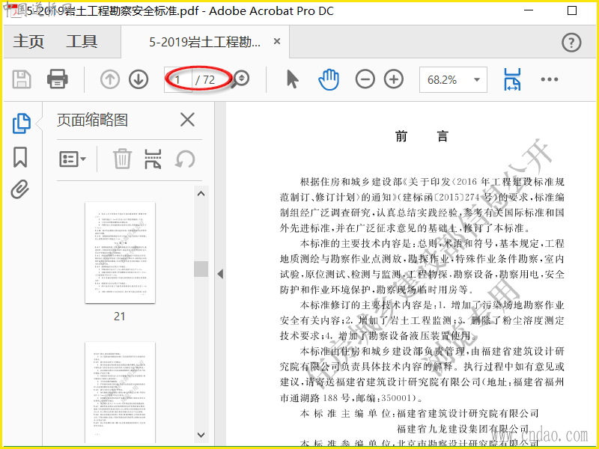Click the find text magnifier icon
Screen dimensions: 599x449
coord(241,79)
